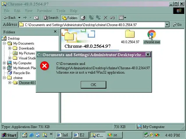Open the Help menu

(74, 11)
